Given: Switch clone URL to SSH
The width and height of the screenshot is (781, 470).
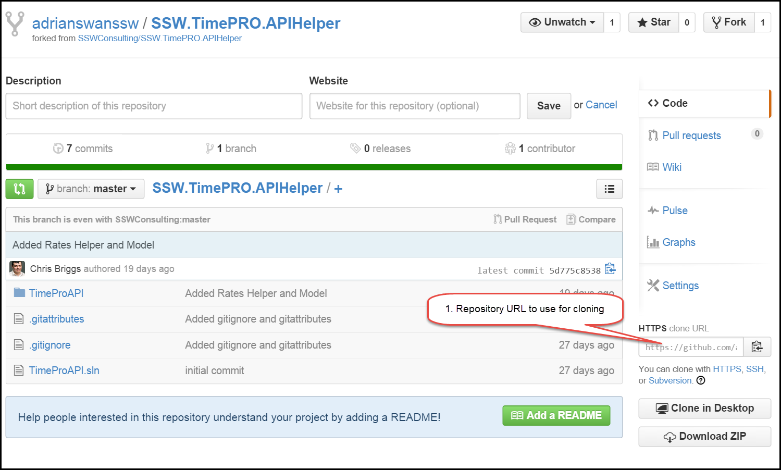Looking at the screenshot, I should (754, 369).
